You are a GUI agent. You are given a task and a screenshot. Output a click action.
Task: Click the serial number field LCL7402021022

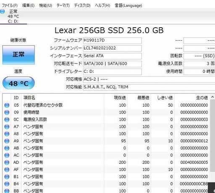[112, 48]
